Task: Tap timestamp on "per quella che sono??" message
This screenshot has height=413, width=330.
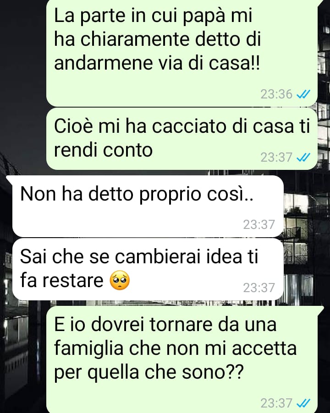Action: 276,403
